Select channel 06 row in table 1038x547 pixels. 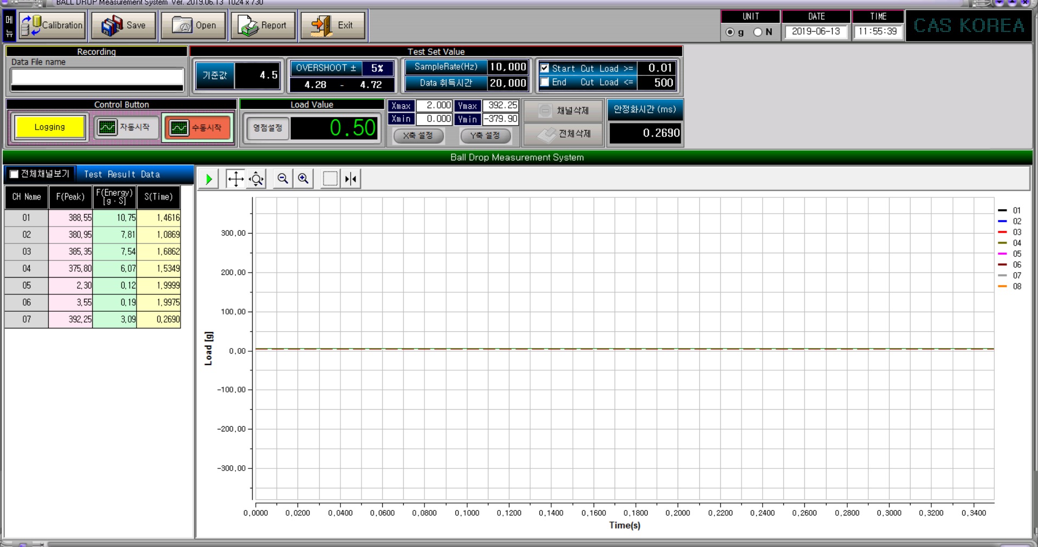click(x=93, y=303)
